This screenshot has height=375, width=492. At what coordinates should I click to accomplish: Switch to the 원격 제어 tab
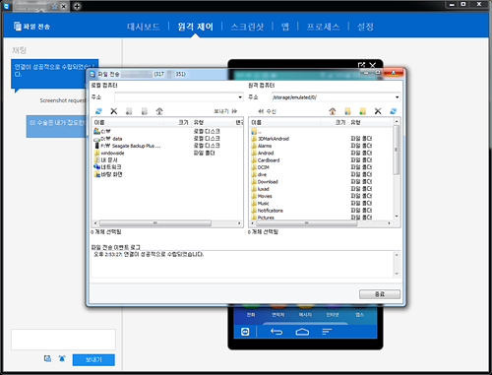pyautogui.click(x=196, y=27)
